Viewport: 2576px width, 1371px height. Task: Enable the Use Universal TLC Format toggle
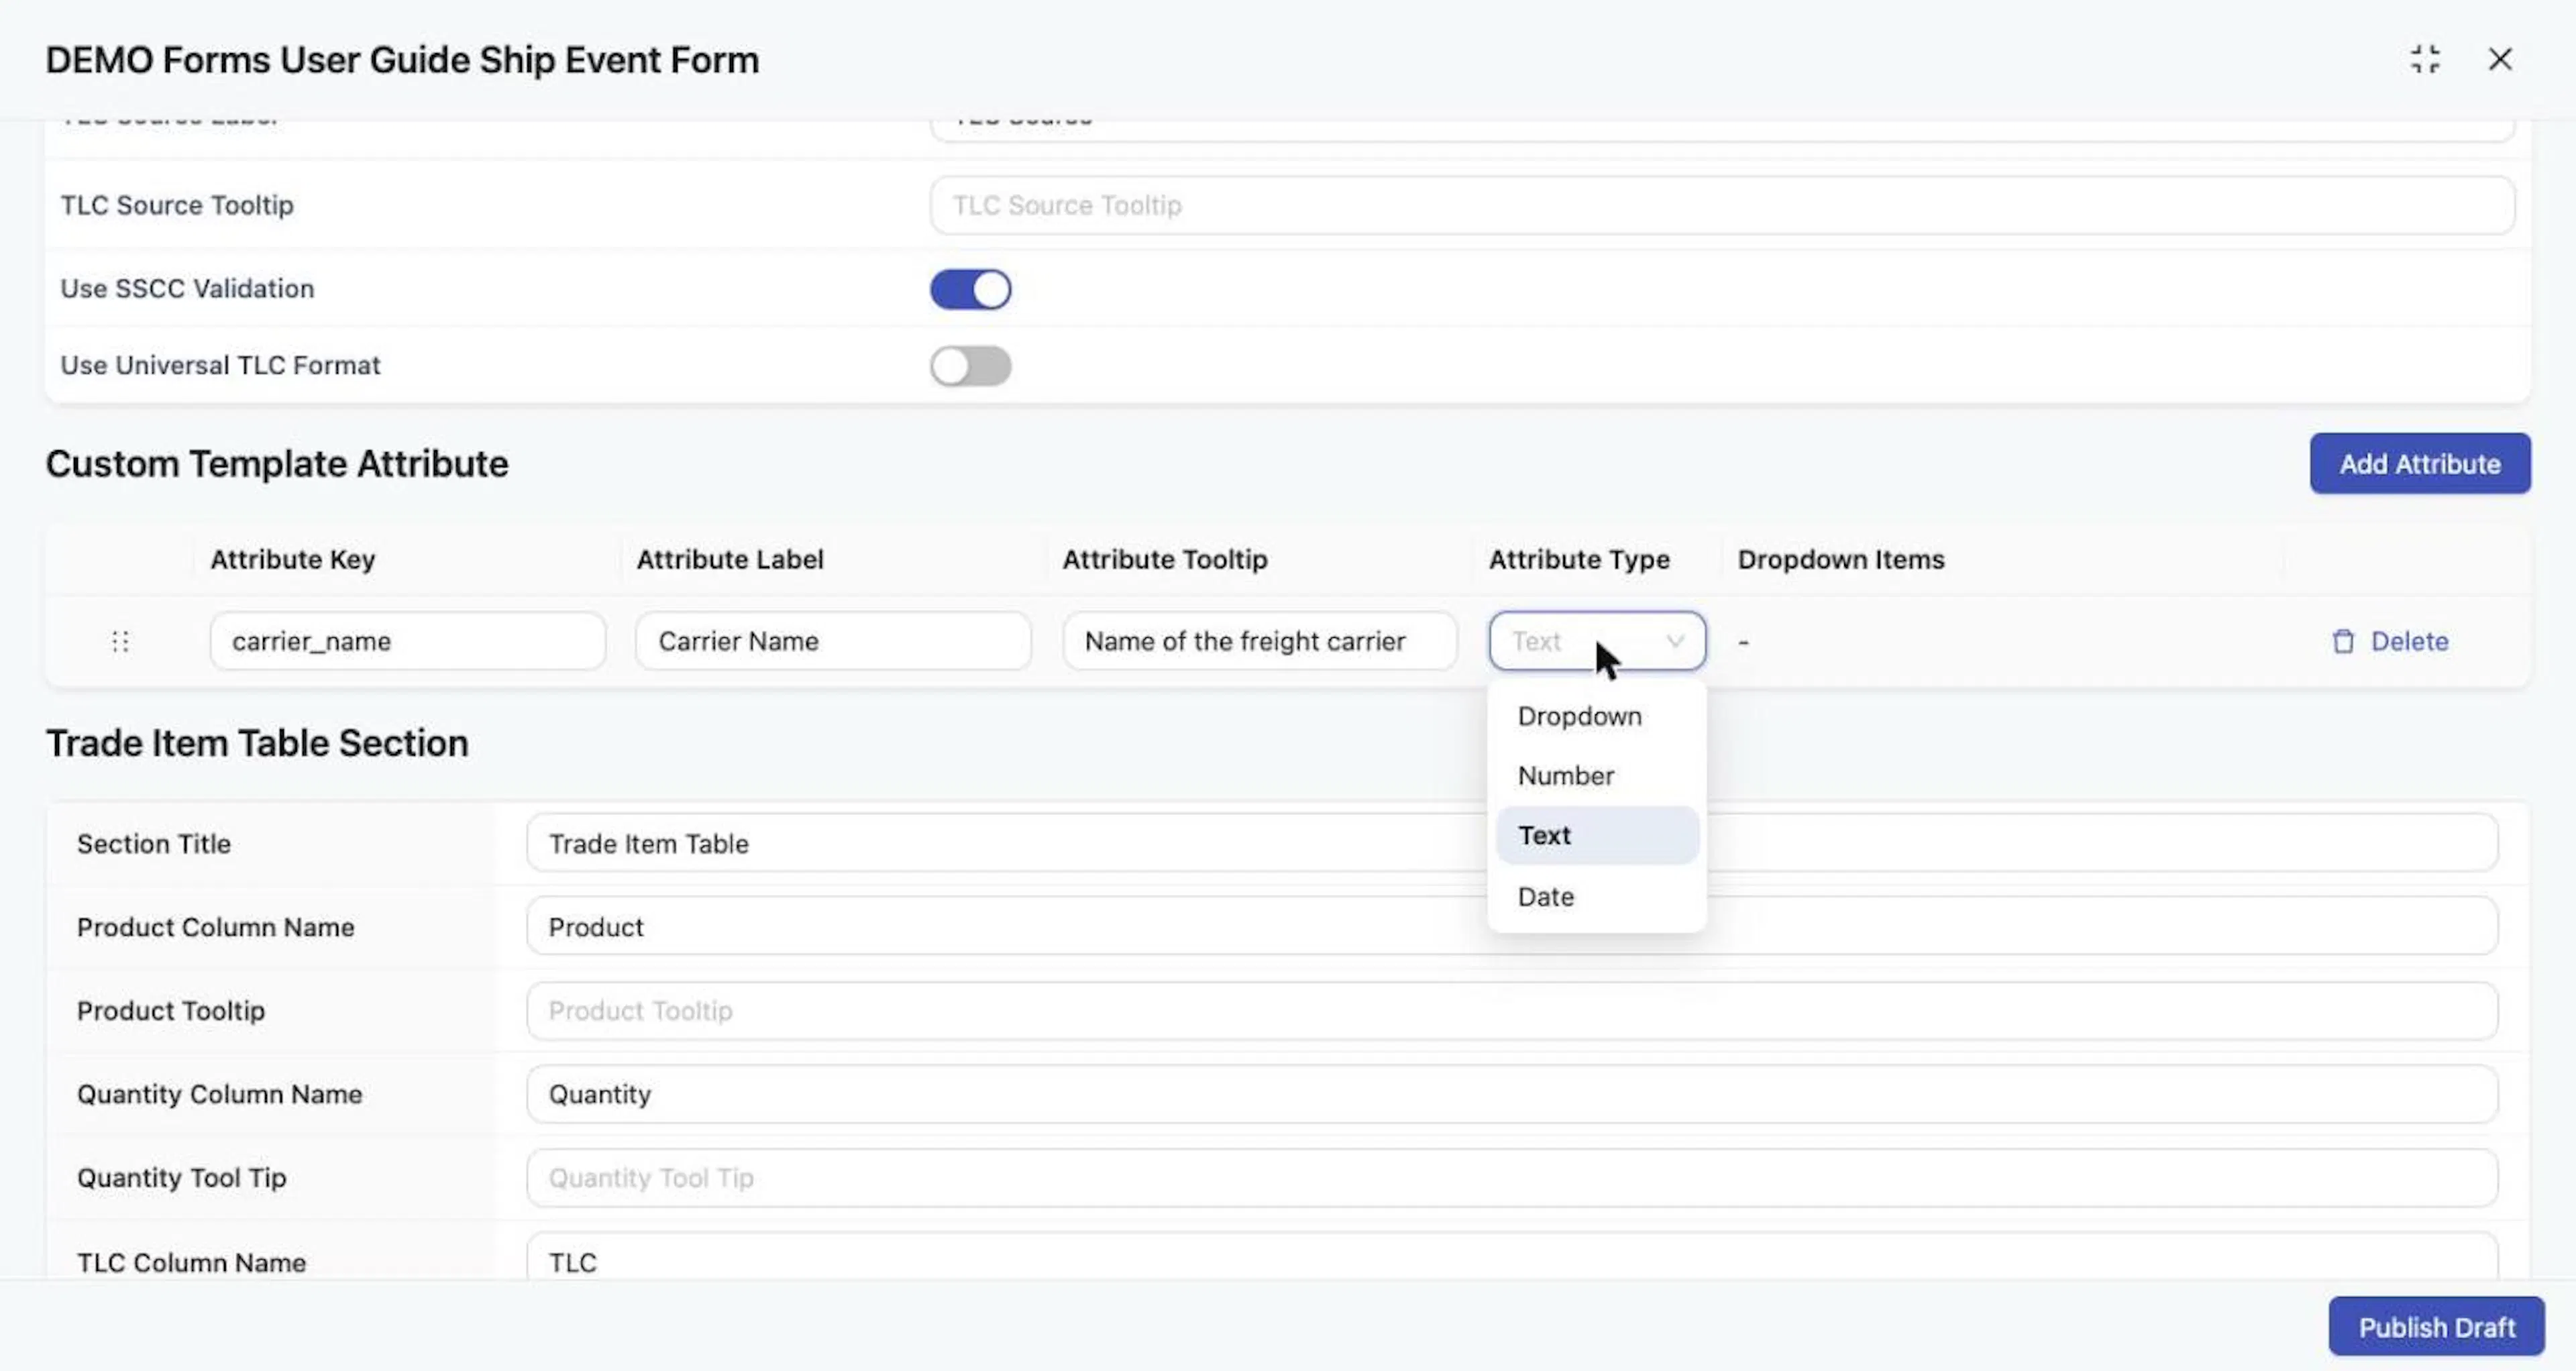[970, 366]
